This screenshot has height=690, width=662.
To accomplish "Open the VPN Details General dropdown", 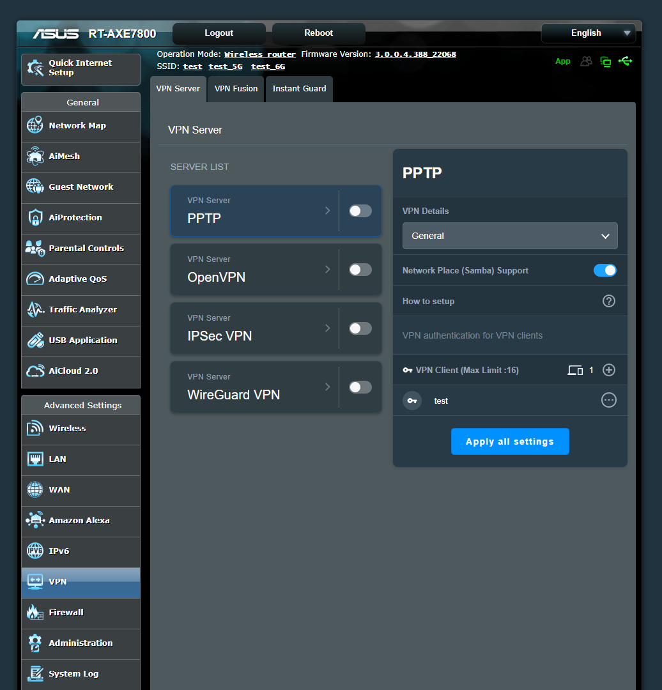I will click(x=510, y=236).
